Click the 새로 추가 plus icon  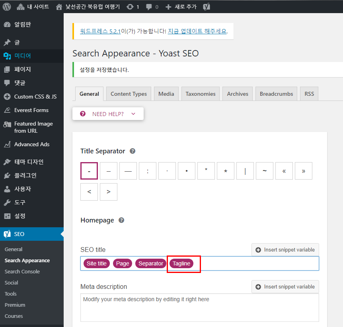[x=168, y=7]
